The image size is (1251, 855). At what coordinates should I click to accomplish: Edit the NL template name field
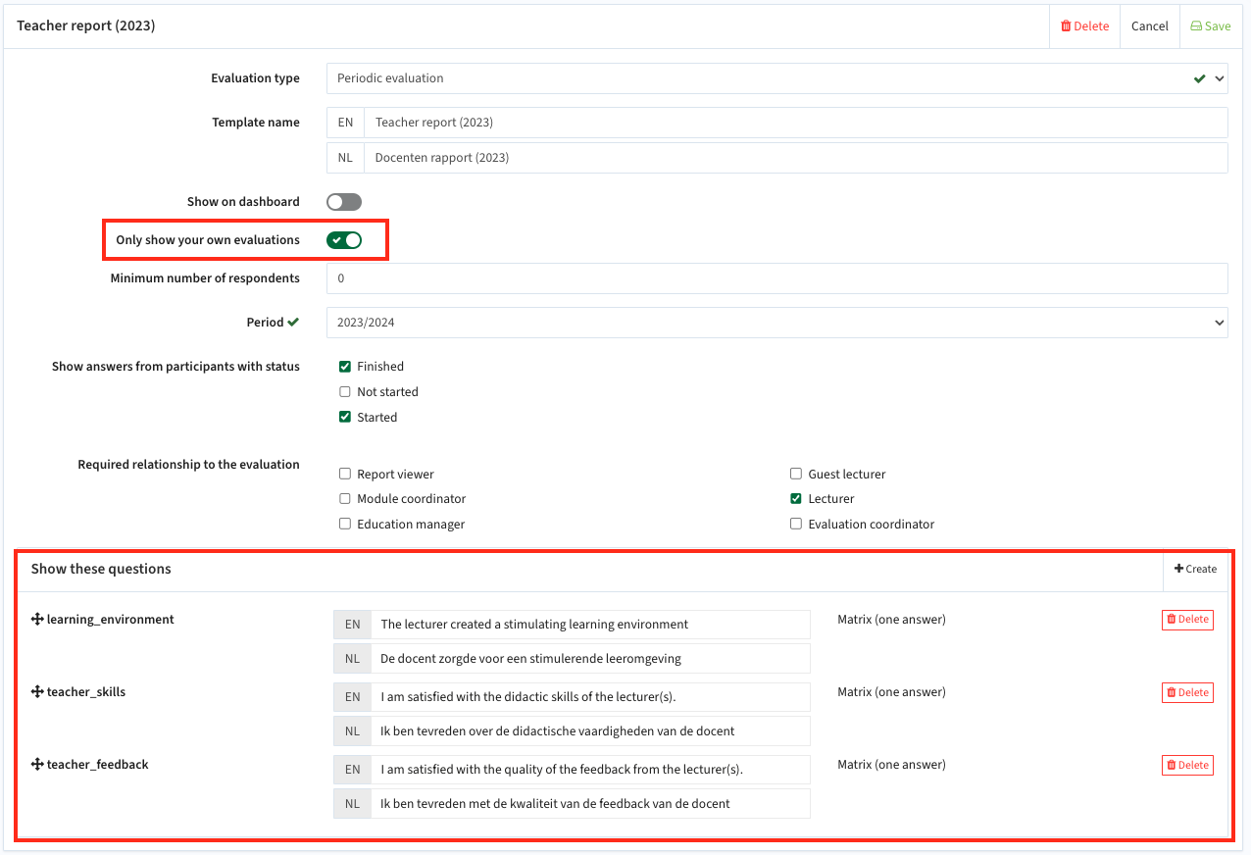pos(795,158)
